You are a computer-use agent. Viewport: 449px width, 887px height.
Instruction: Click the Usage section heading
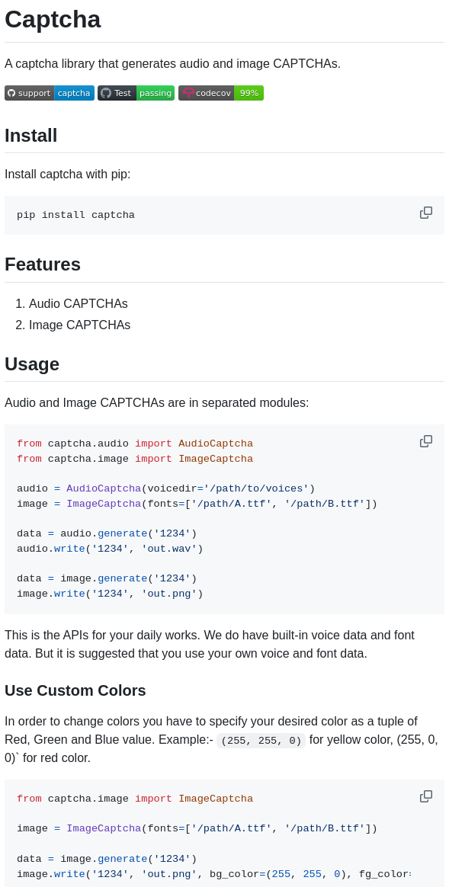(x=32, y=364)
